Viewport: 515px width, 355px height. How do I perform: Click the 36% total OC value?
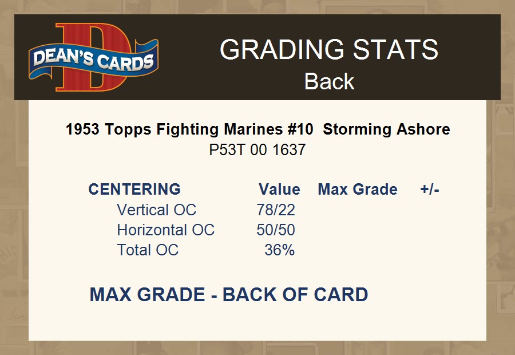pos(280,250)
